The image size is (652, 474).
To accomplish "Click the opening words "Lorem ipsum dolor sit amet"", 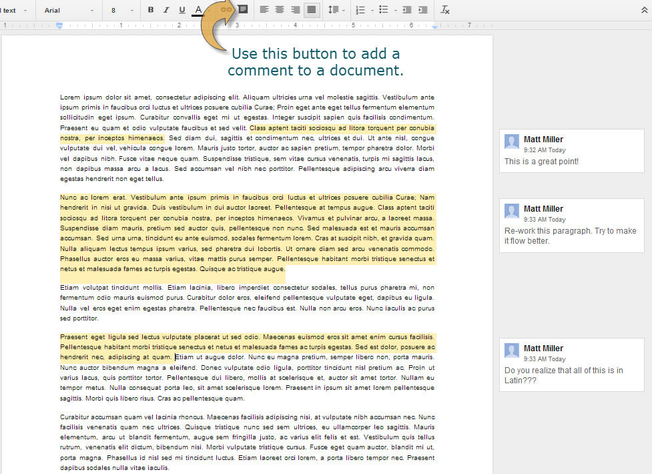I will point(105,97).
